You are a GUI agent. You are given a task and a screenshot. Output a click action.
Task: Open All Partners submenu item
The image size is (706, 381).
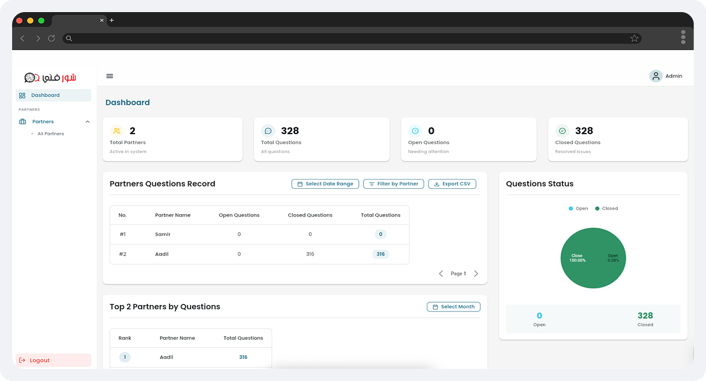[x=51, y=134]
